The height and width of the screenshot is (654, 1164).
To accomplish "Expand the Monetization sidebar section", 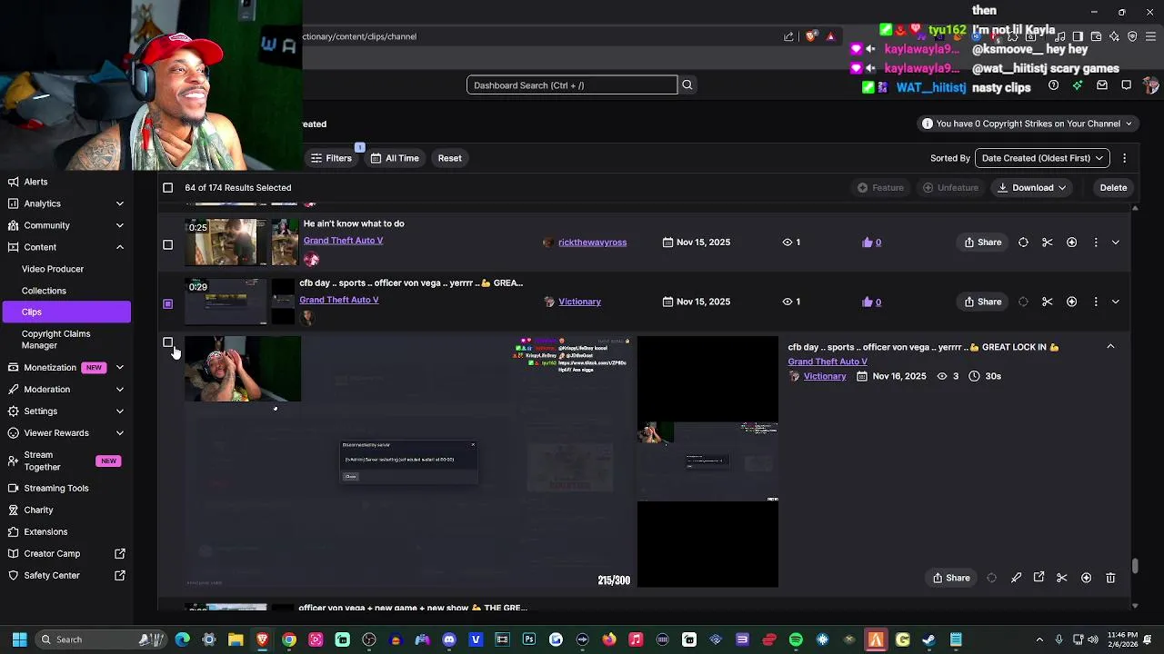I will (119, 368).
